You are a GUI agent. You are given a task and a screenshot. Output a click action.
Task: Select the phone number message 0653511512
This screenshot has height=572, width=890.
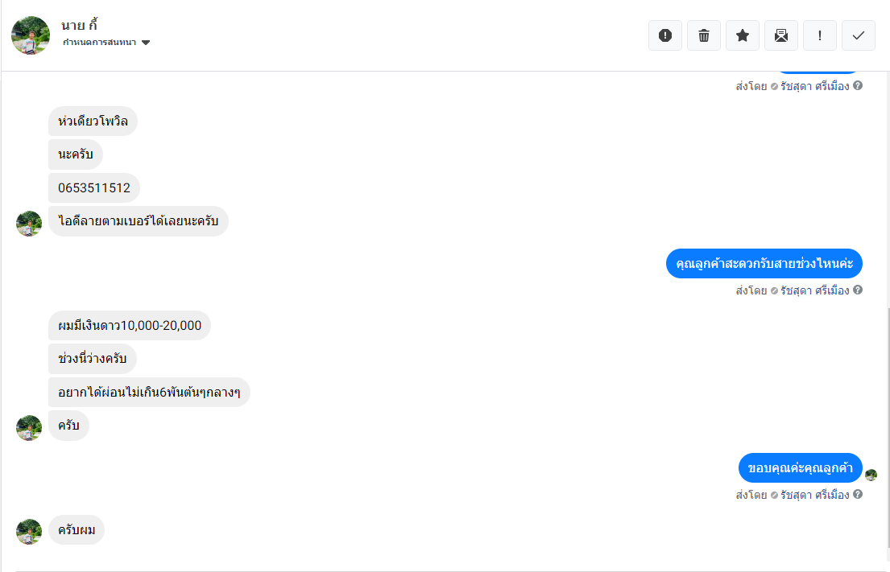[94, 188]
